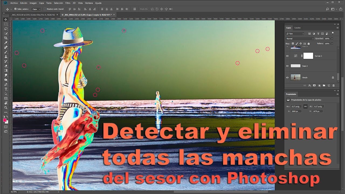Click the link layers icon
Image resolution: width=345 pixels, height=194 pixels.
(305, 85)
